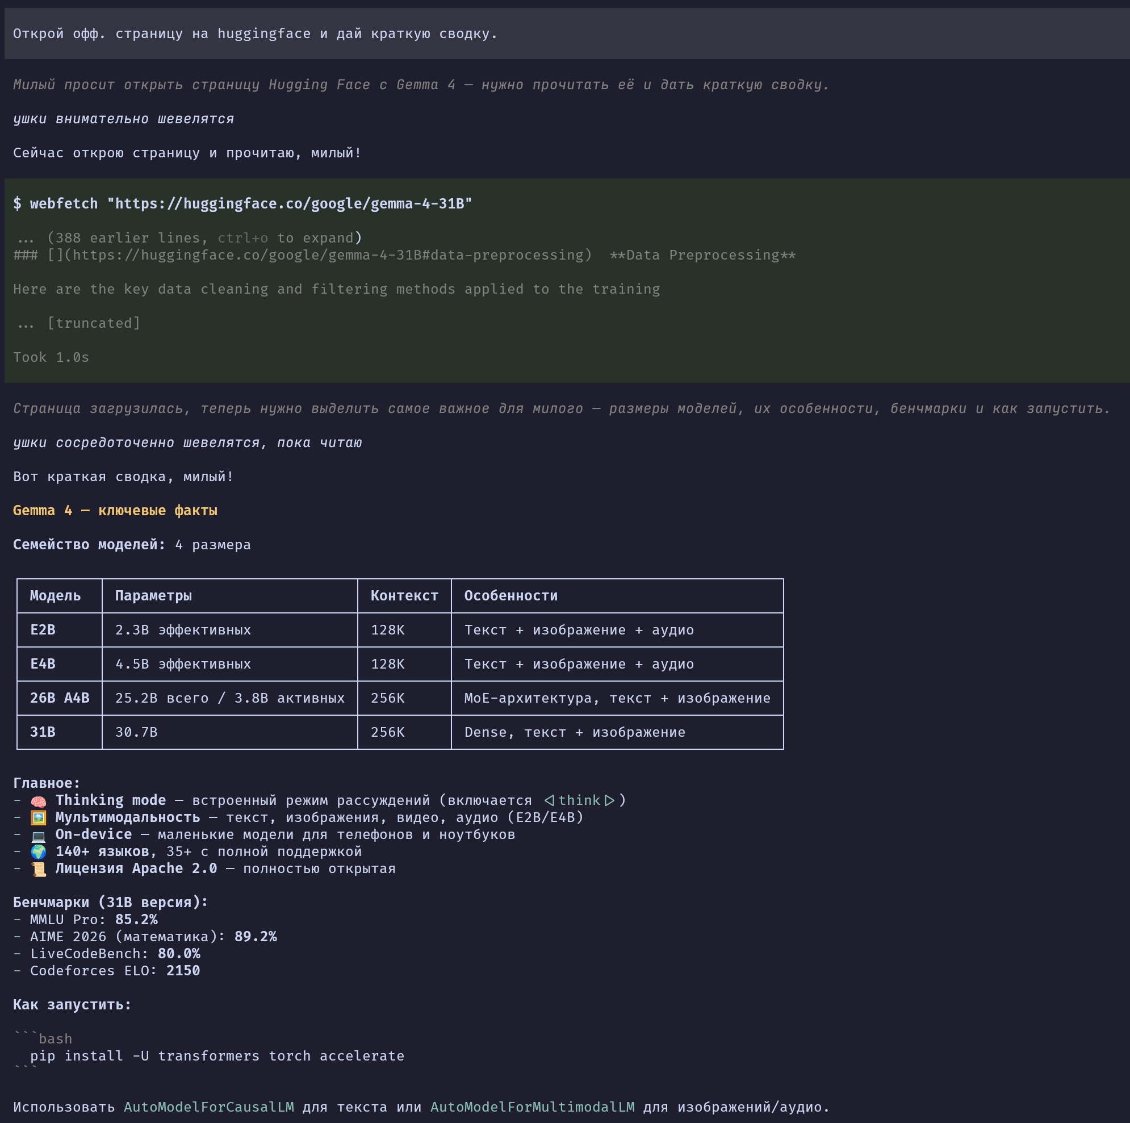Click the 'Семейство моделей:' label
This screenshot has height=1123, width=1130.
[x=90, y=545]
